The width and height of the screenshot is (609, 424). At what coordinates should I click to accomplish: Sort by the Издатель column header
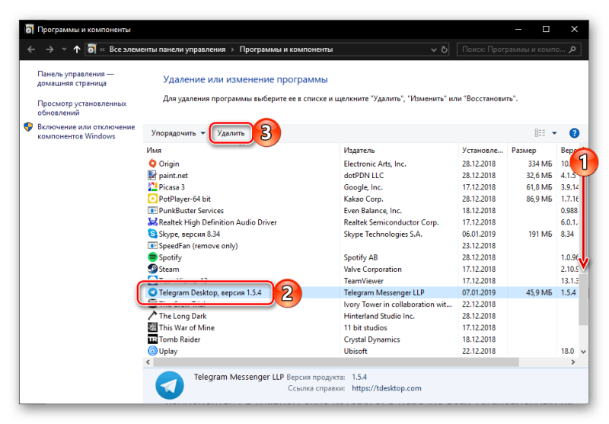(359, 150)
